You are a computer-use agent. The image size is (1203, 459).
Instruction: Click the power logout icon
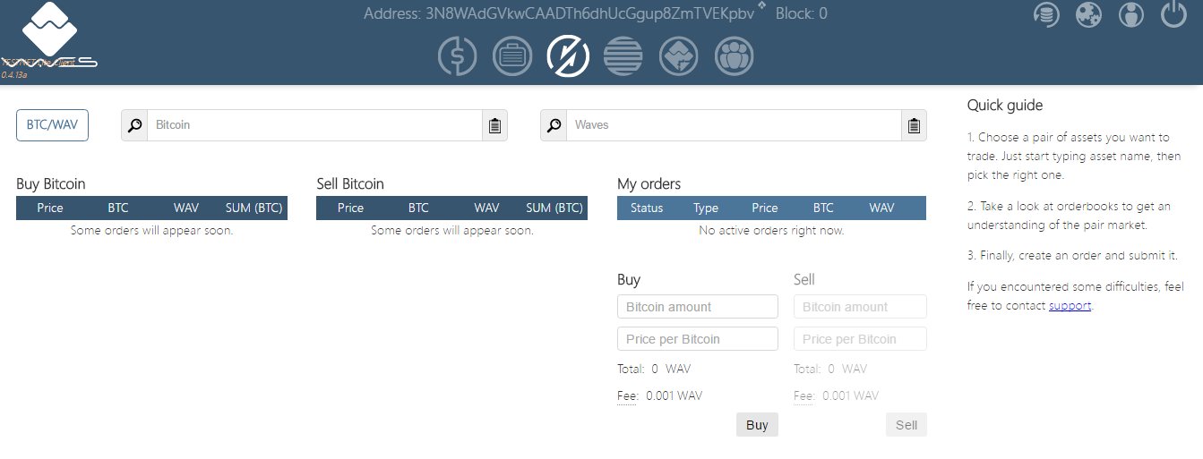(x=1173, y=15)
